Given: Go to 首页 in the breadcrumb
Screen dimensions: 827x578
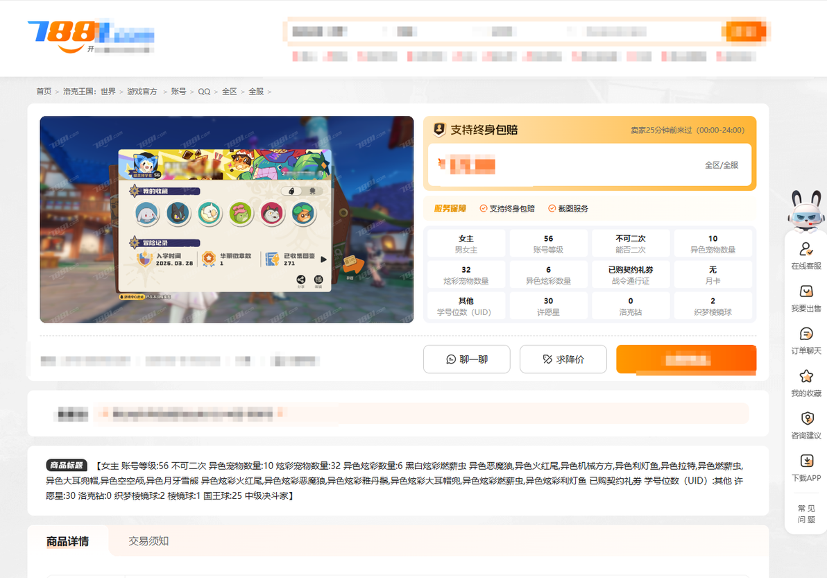Looking at the screenshot, I should [44, 91].
